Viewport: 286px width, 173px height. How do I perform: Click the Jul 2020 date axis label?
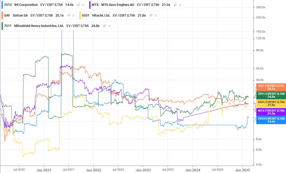pyautogui.click(x=19, y=170)
